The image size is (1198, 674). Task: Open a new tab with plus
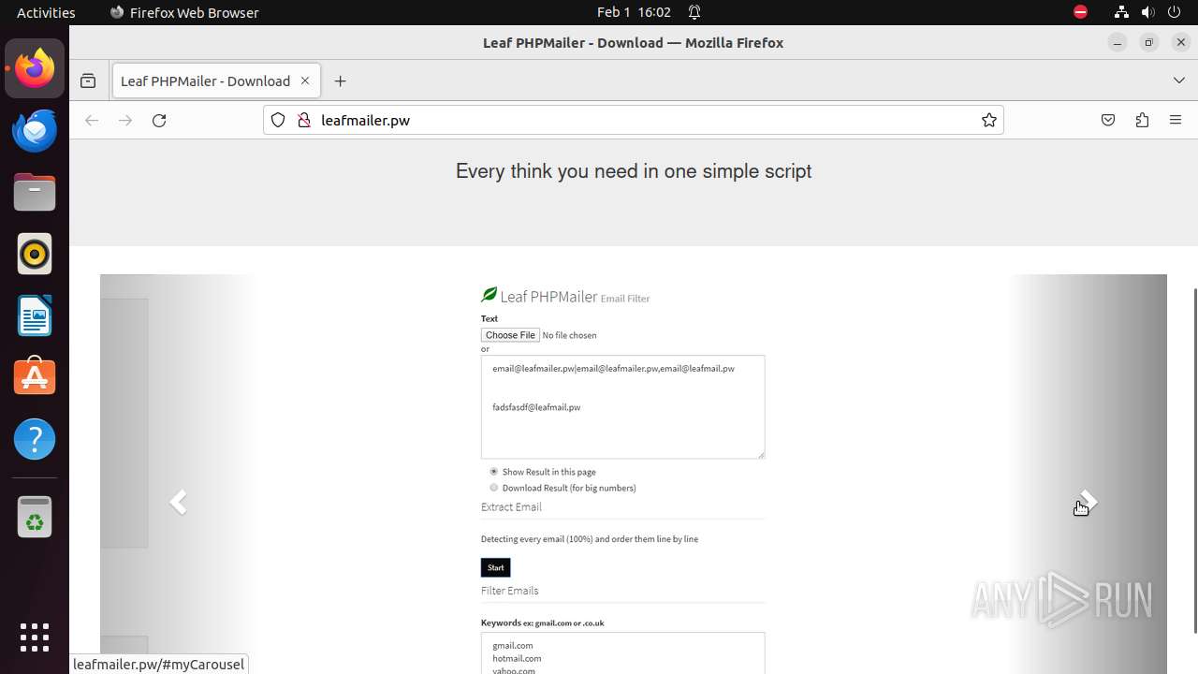pyautogui.click(x=340, y=81)
